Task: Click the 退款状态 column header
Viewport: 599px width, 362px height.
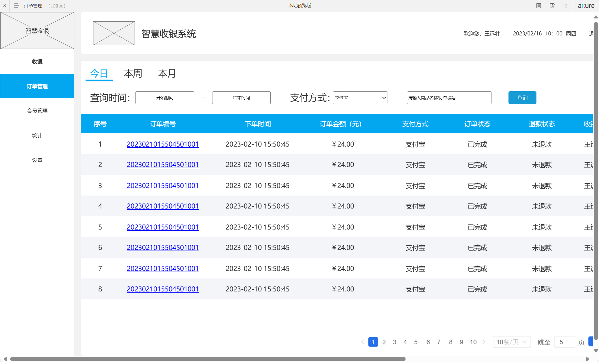Action: 542,124
